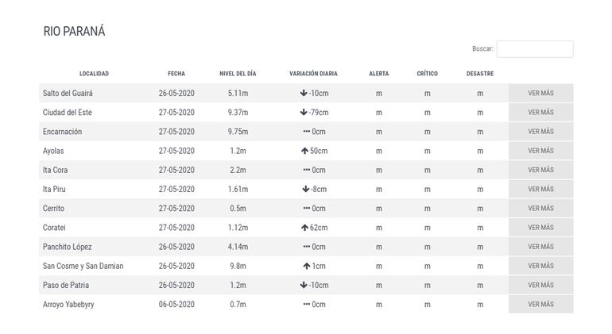Click the up arrow icon for Ayolas
The height and width of the screenshot is (334, 612).
coord(304,151)
